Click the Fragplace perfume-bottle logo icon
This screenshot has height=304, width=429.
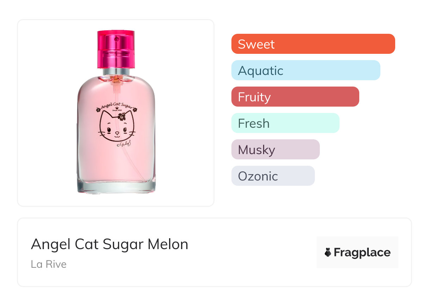point(328,253)
